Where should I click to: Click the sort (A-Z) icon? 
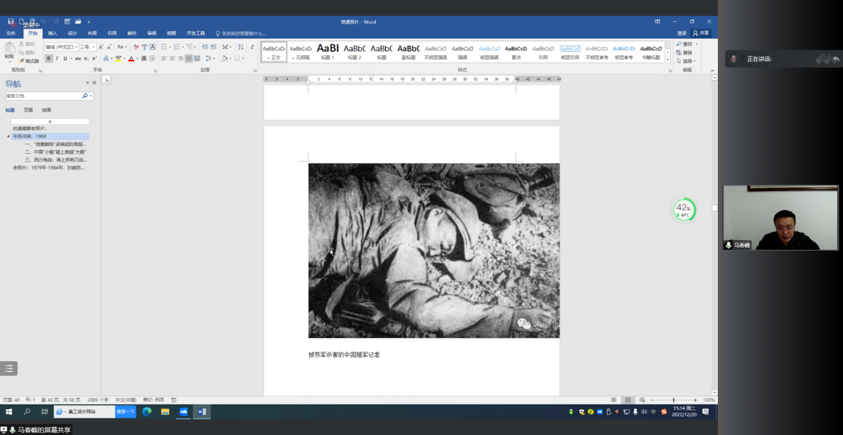click(x=240, y=47)
